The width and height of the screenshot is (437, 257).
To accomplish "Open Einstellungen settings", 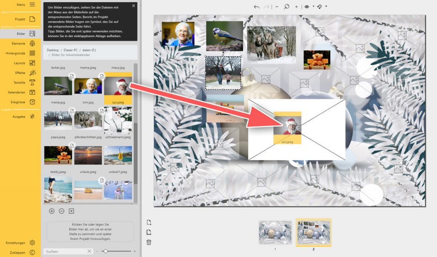I will [x=20, y=243].
